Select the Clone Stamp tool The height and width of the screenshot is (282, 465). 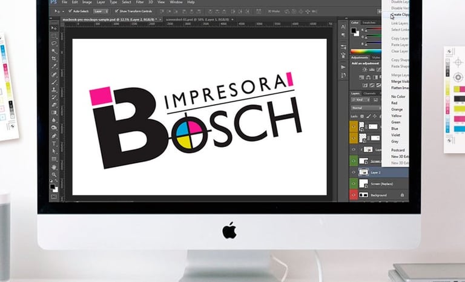click(54, 90)
